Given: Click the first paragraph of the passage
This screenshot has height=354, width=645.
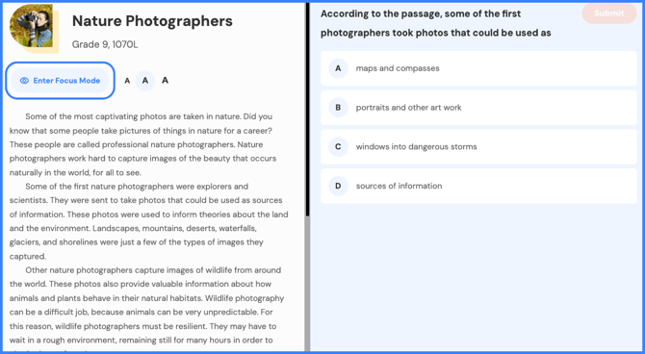Looking at the screenshot, I should 143,144.
